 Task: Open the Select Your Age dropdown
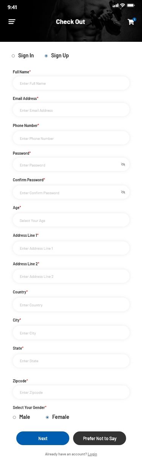click(x=71, y=220)
